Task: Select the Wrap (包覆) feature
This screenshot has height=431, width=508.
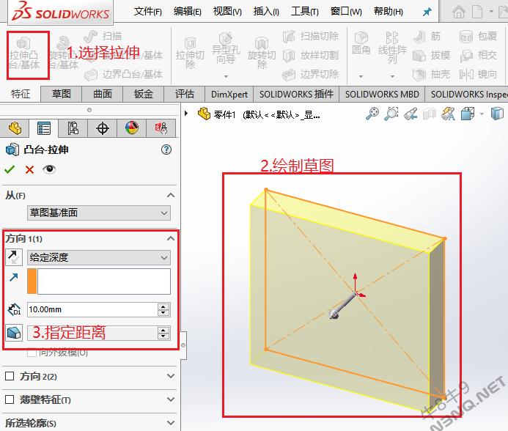Action: point(478,37)
